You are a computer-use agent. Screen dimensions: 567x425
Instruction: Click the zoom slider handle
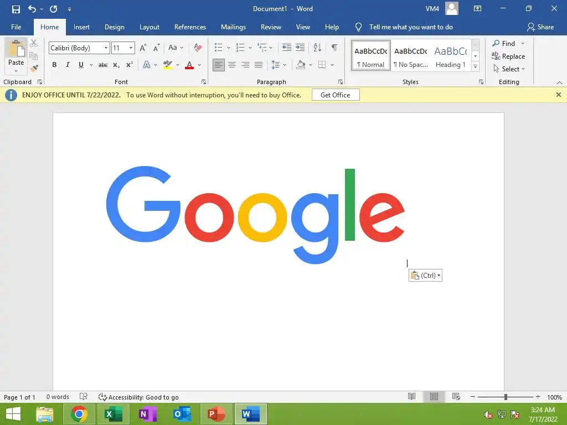click(506, 397)
